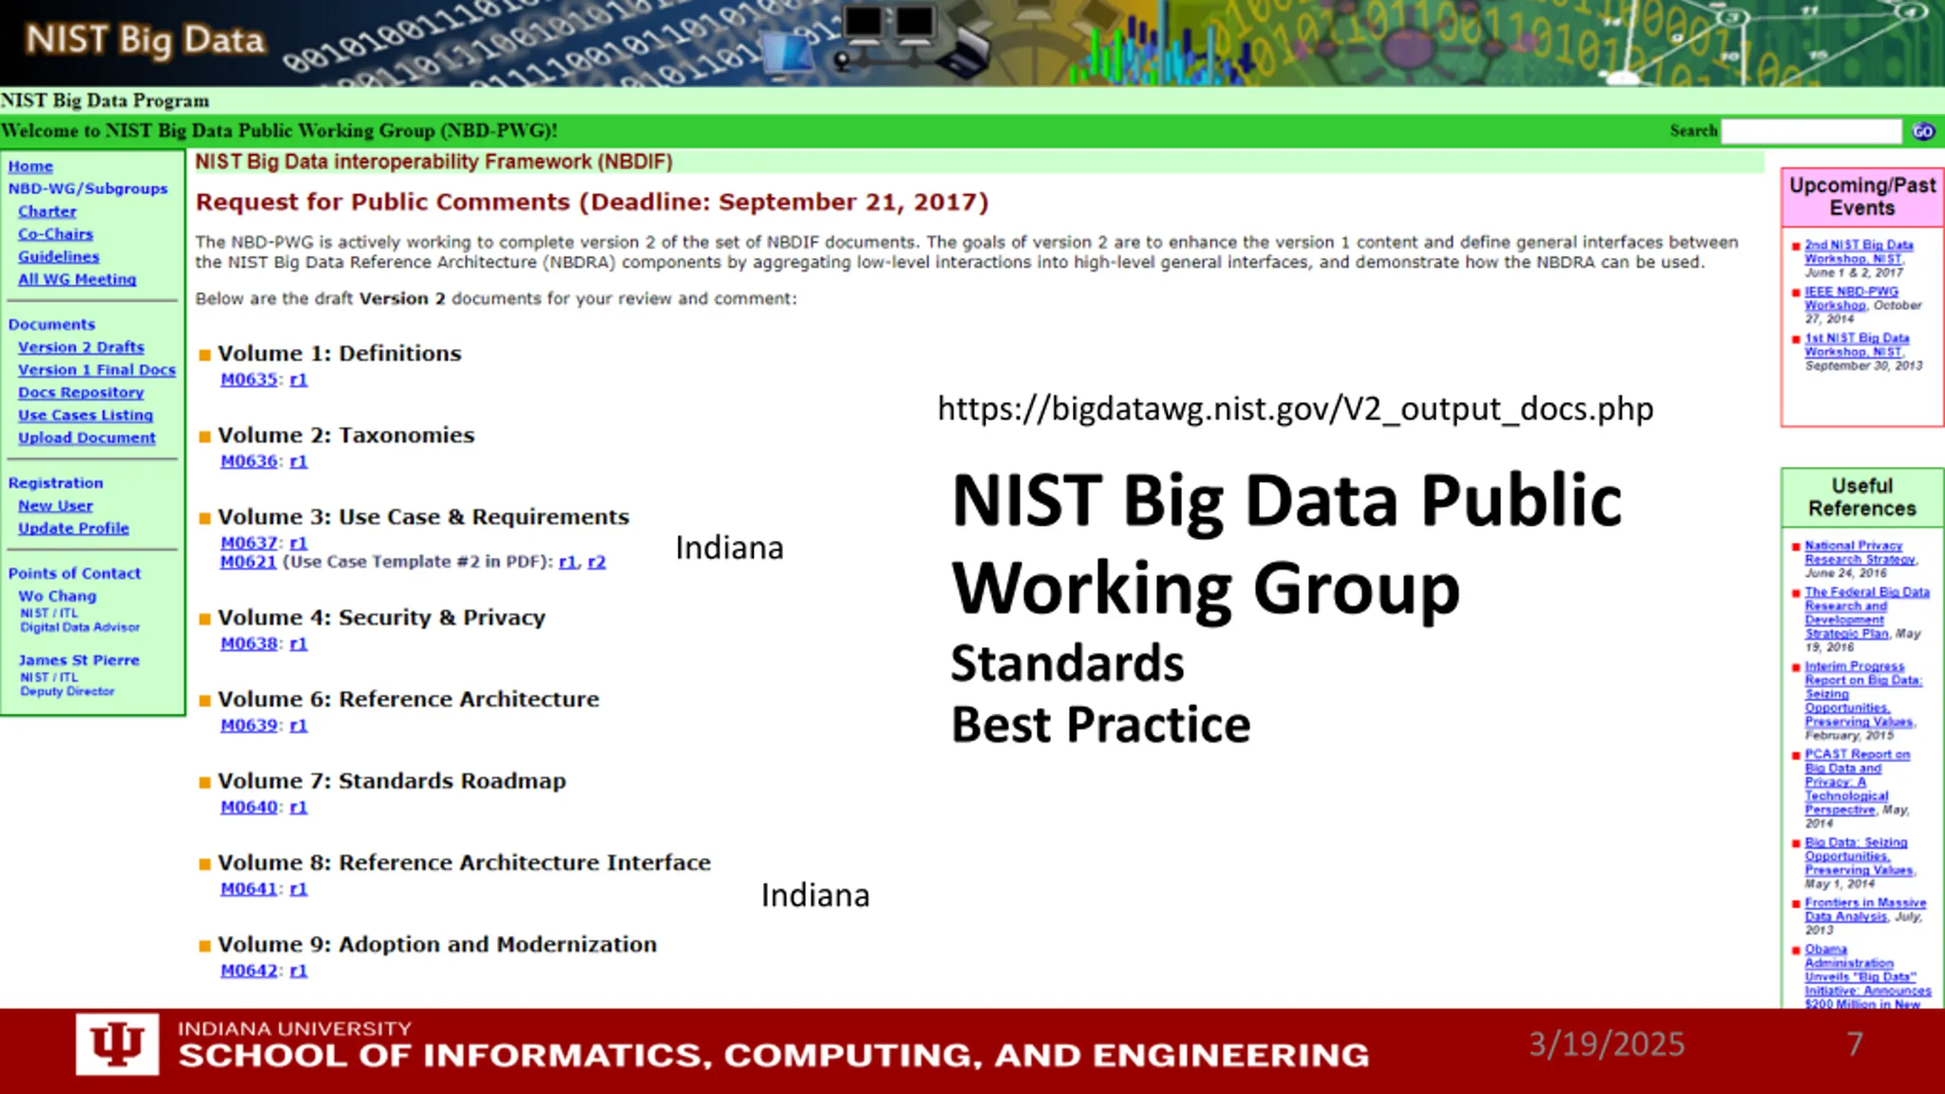Open r2 revision of M0621

pos(596,562)
